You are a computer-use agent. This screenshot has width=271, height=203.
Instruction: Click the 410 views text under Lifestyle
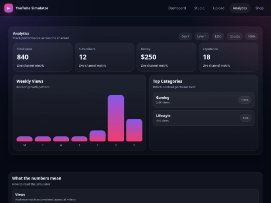(x=162, y=121)
